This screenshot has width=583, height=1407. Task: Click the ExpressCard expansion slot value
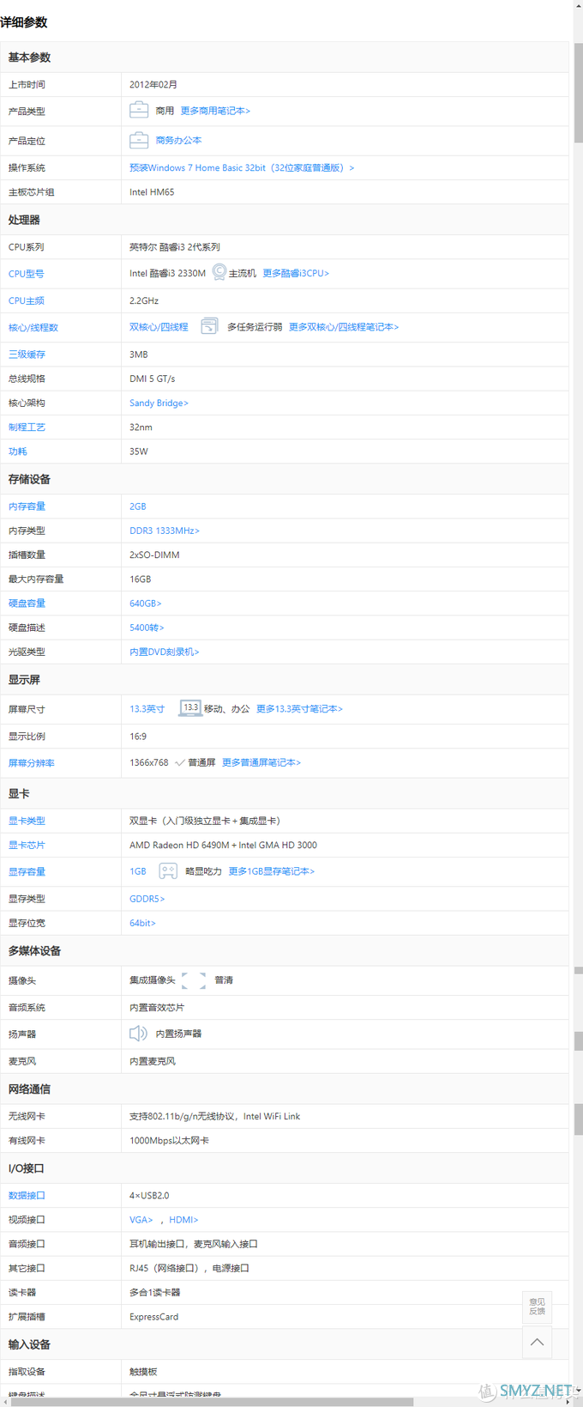pos(154,1317)
